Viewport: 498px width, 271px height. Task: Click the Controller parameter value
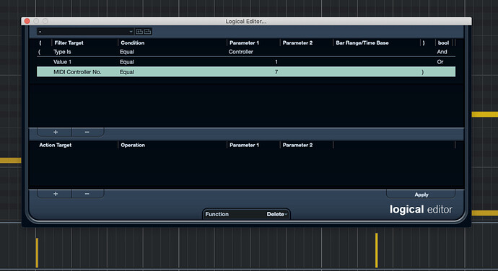click(241, 52)
